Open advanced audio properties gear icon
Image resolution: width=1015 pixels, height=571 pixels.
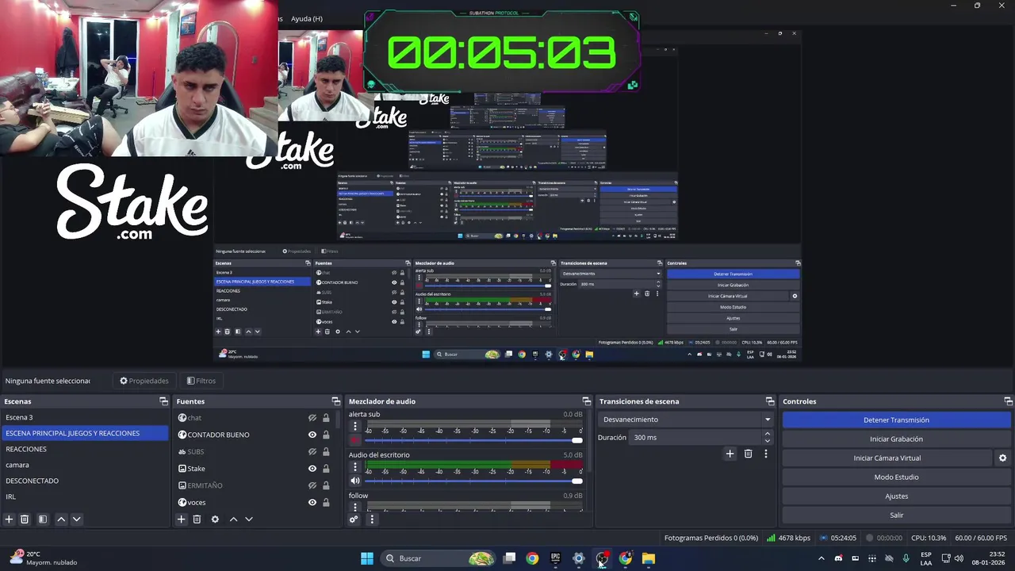coord(354,519)
